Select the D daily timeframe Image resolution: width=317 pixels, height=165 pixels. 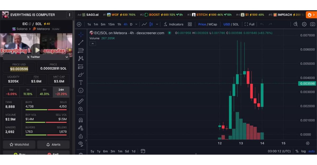[131, 24]
